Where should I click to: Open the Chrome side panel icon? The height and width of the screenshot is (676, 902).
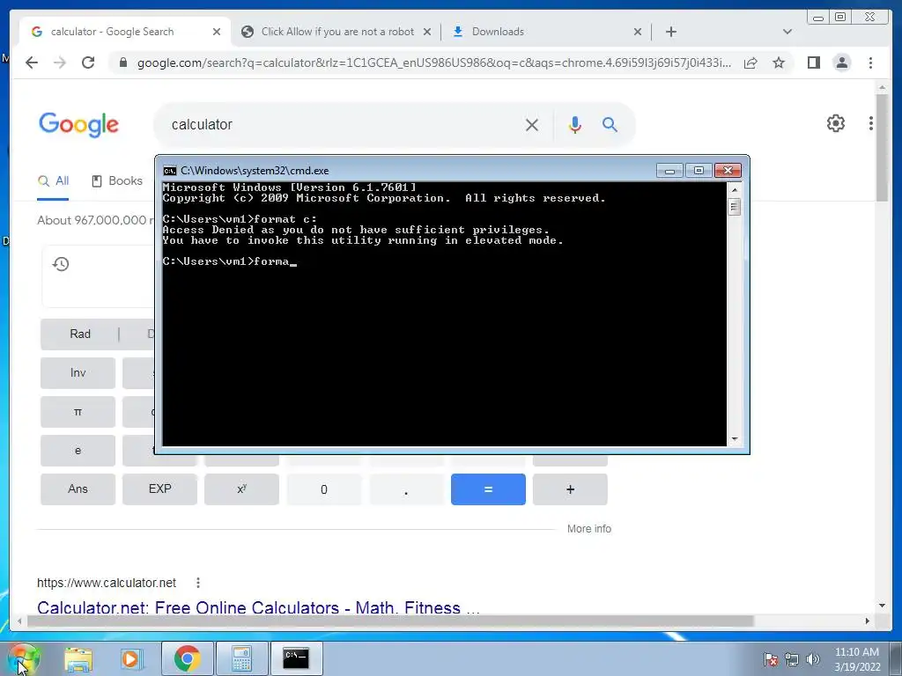click(813, 62)
